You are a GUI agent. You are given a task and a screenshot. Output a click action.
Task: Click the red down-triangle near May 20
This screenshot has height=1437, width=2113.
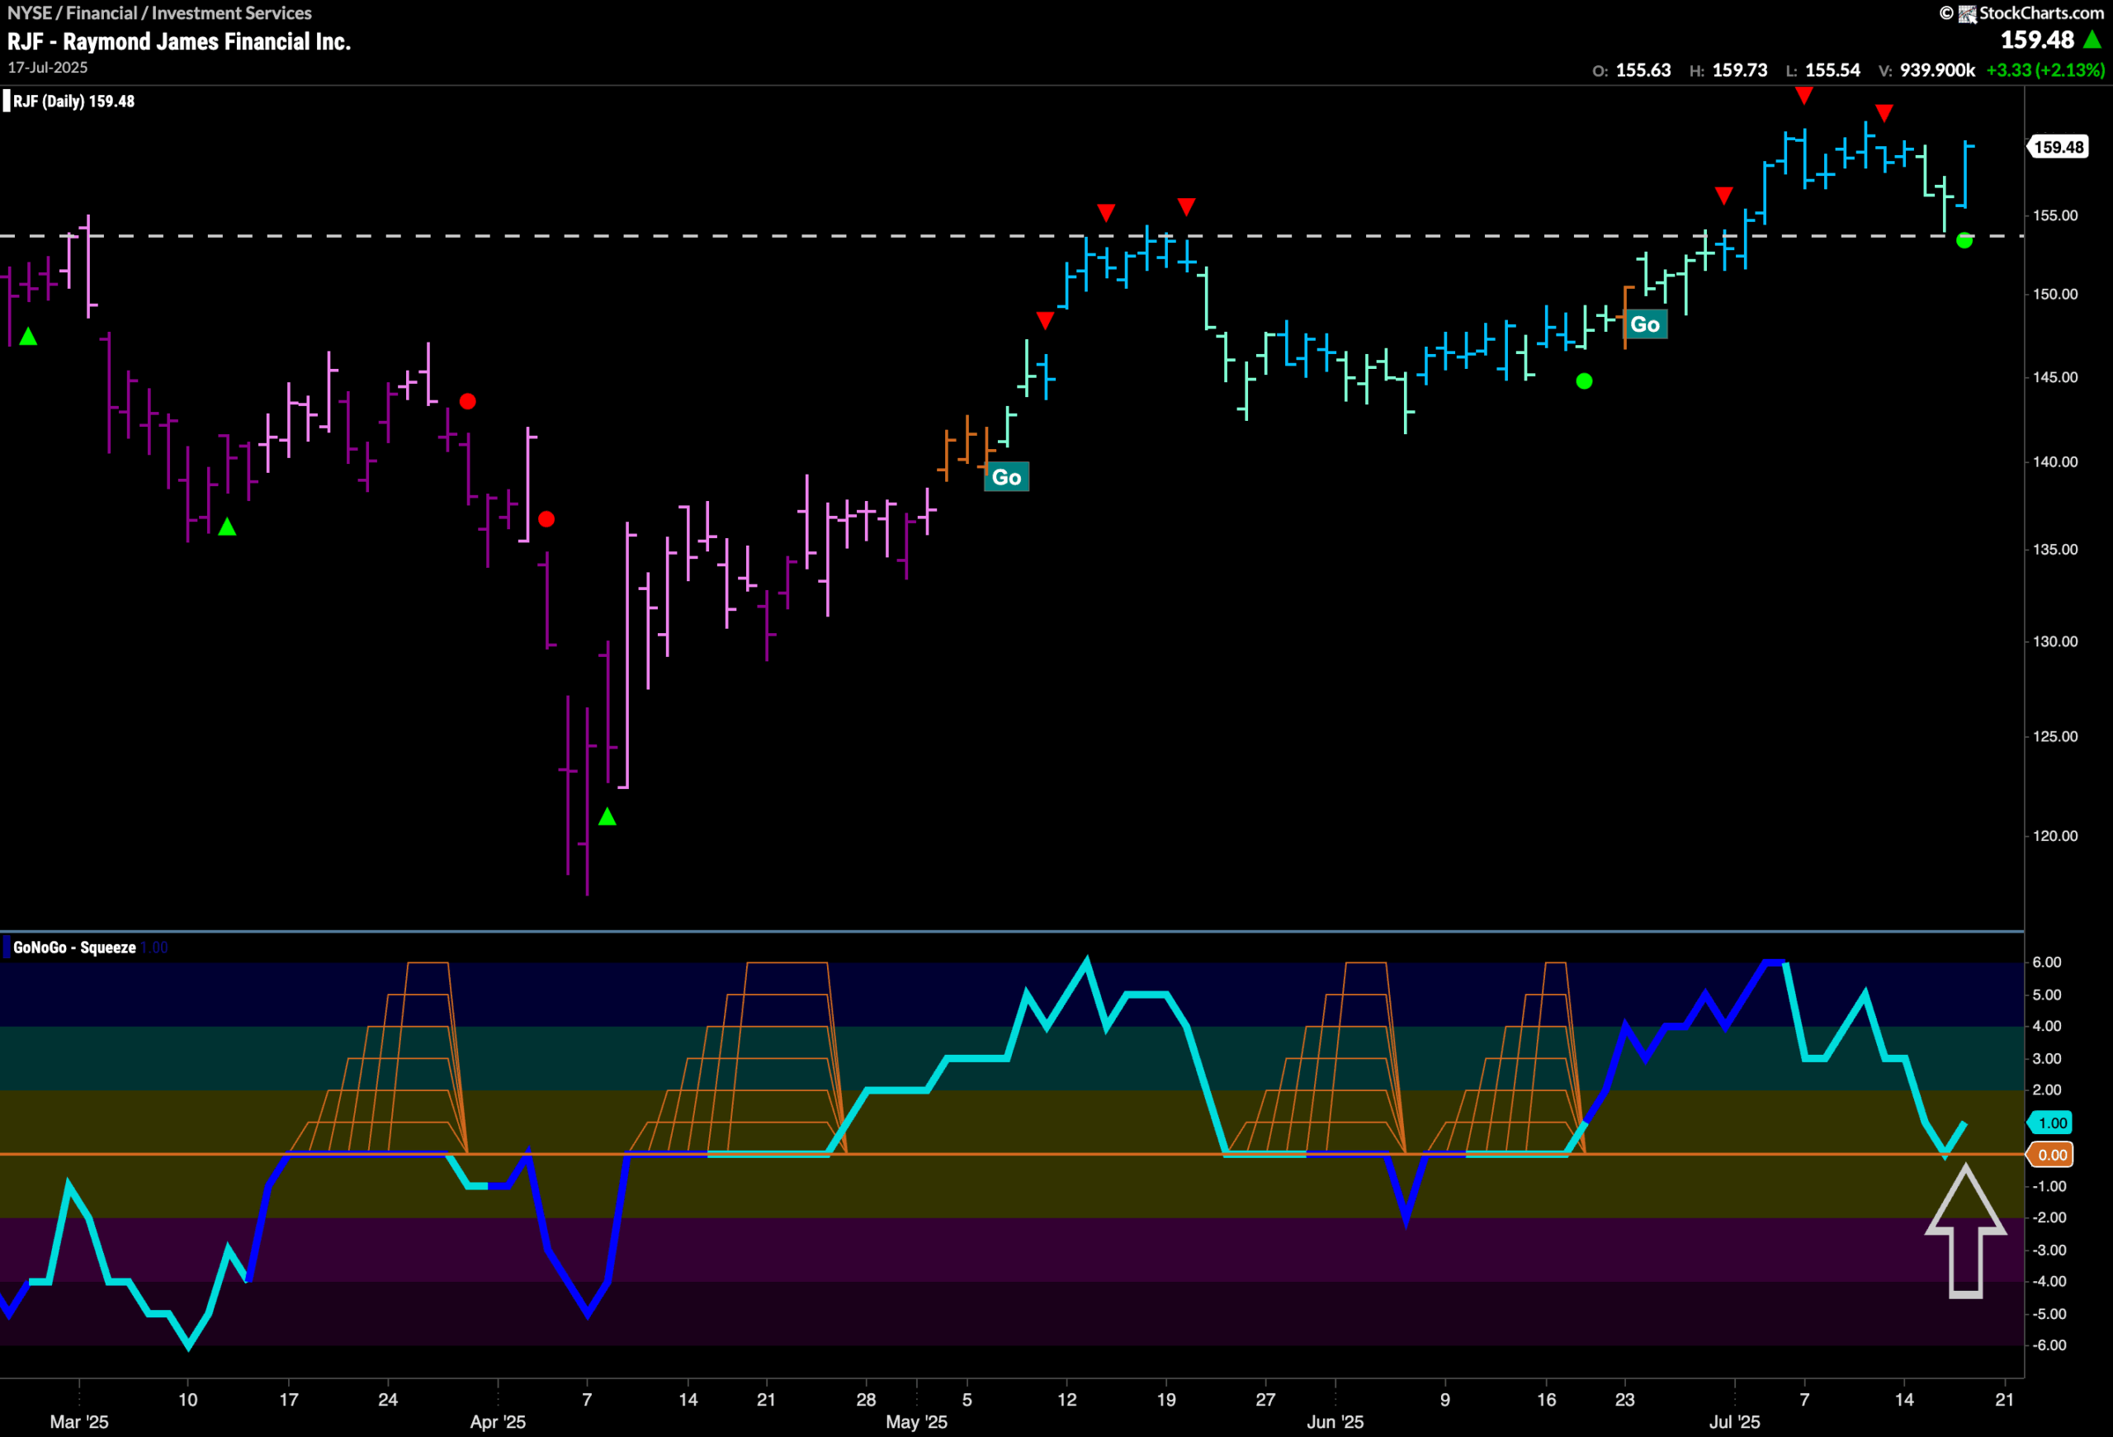pos(1187,206)
